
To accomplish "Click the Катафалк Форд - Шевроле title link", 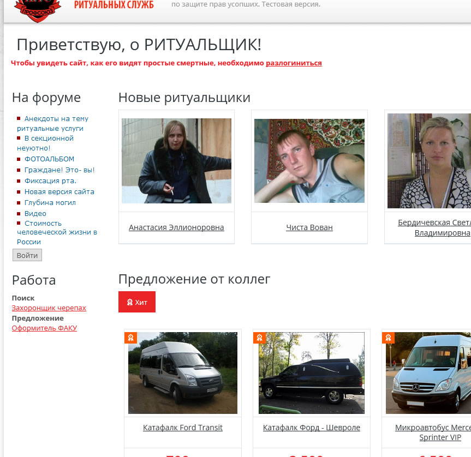I will point(311,428).
